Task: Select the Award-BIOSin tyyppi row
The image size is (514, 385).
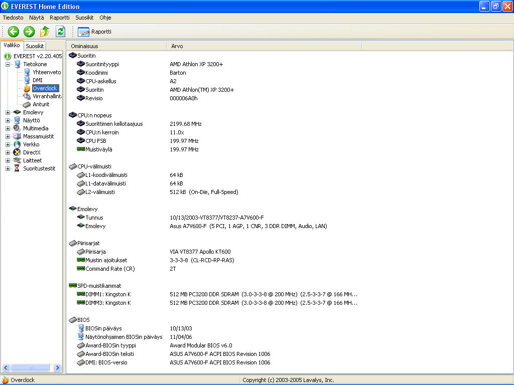Action: click(290, 345)
